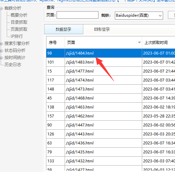175x172 pixels.
Task: Expand the 状态码分析 tree node
Action: tap(1, 51)
